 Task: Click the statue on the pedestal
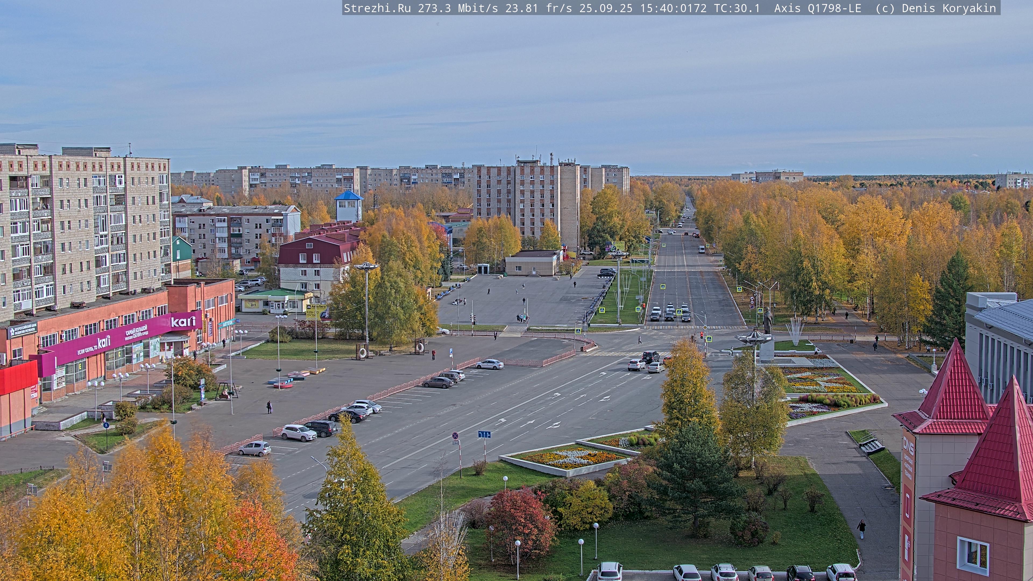point(767,322)
